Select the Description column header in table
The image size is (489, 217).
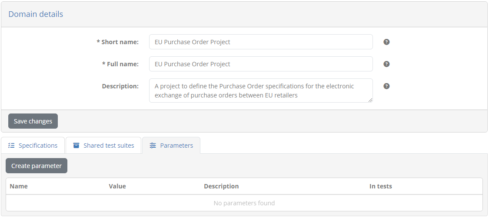tap(221, 186)
